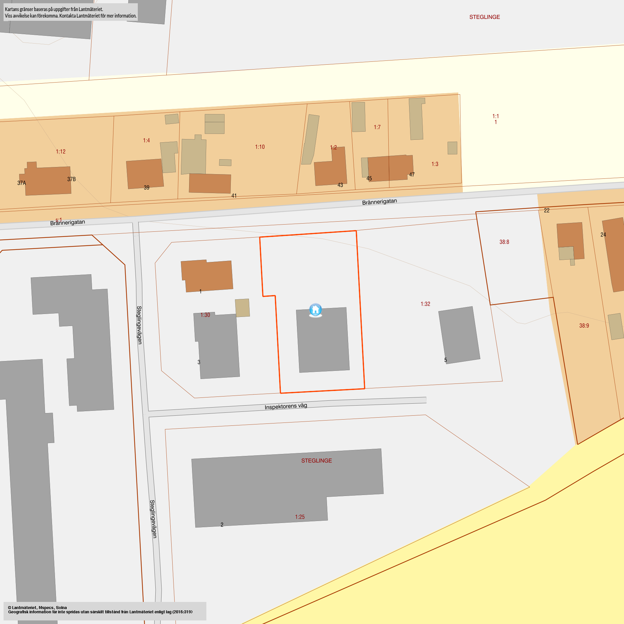Screen dimensions: 624x624
Task: Click the parcel label 1:30
Action: (x=205, y=315)
